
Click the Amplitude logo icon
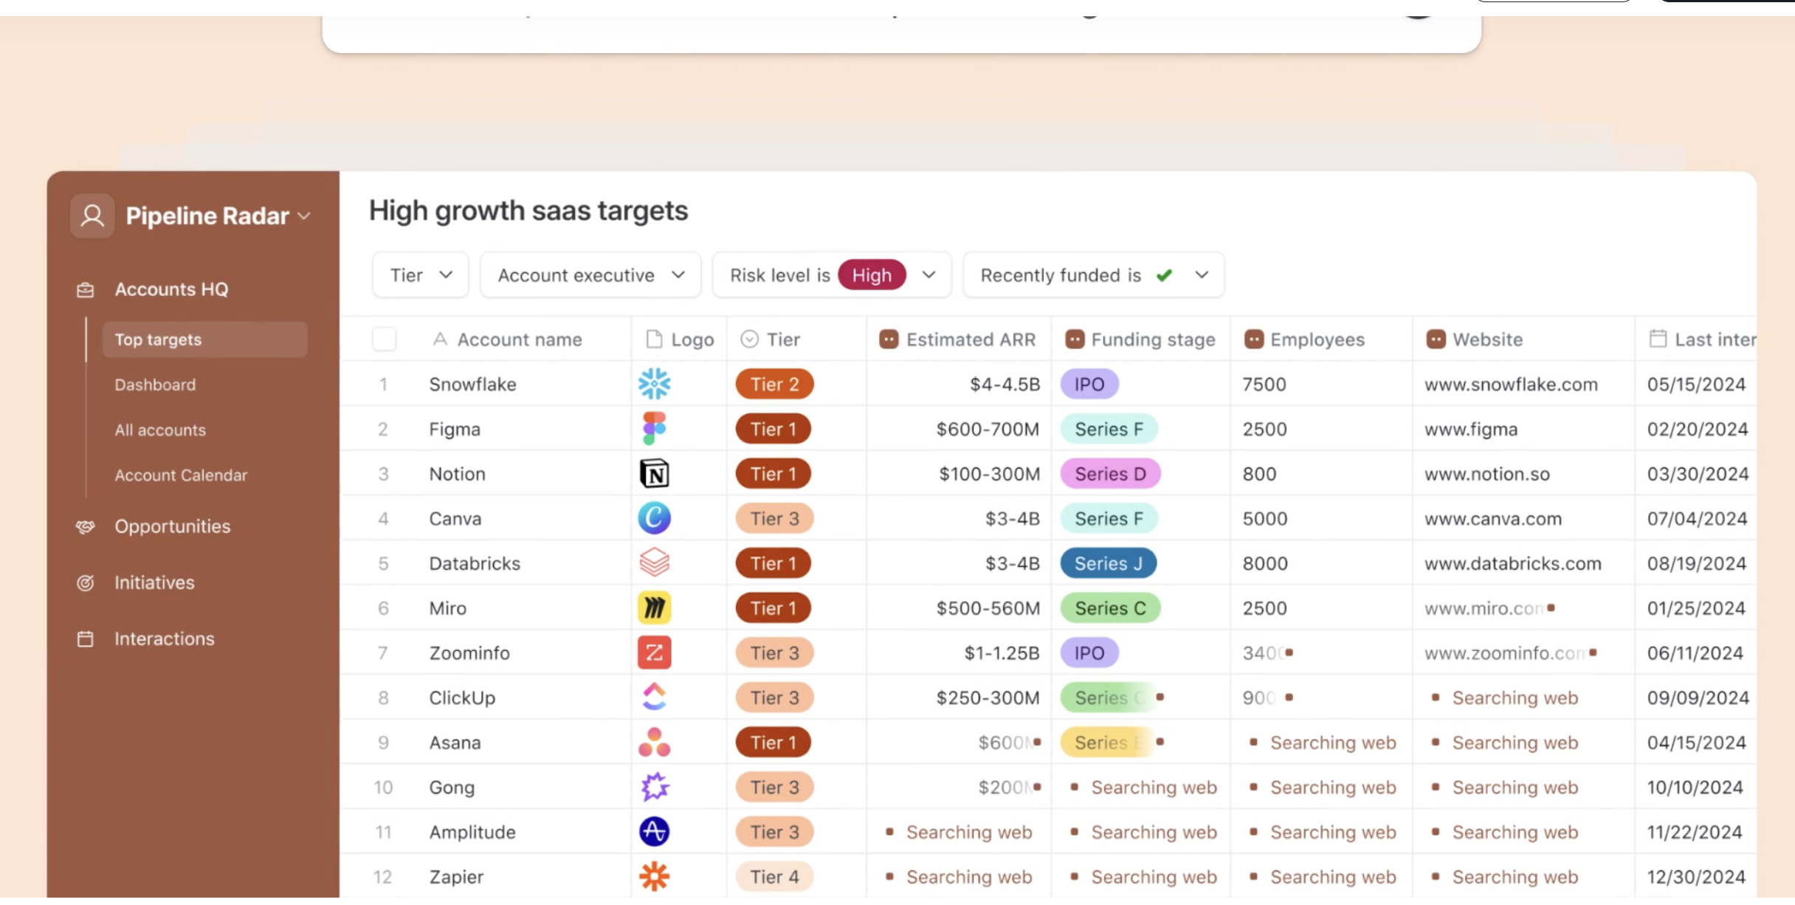point(654,832)
